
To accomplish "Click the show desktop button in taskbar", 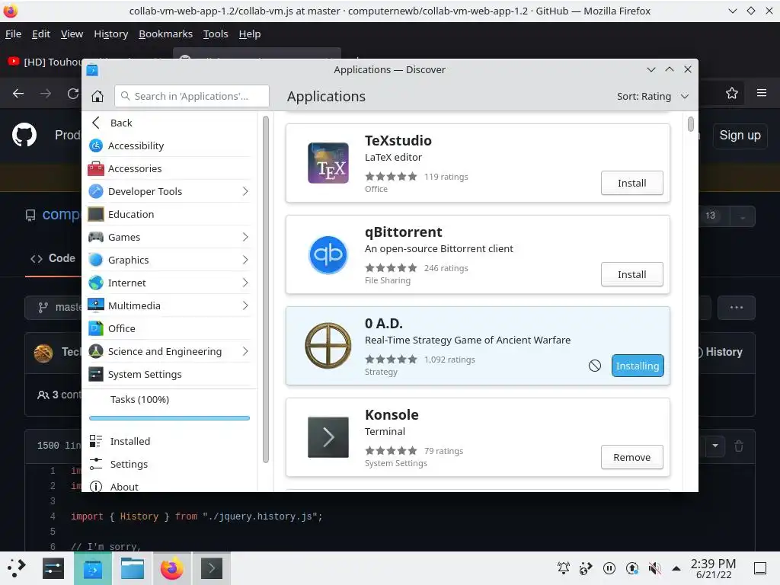I will (759, 568).
